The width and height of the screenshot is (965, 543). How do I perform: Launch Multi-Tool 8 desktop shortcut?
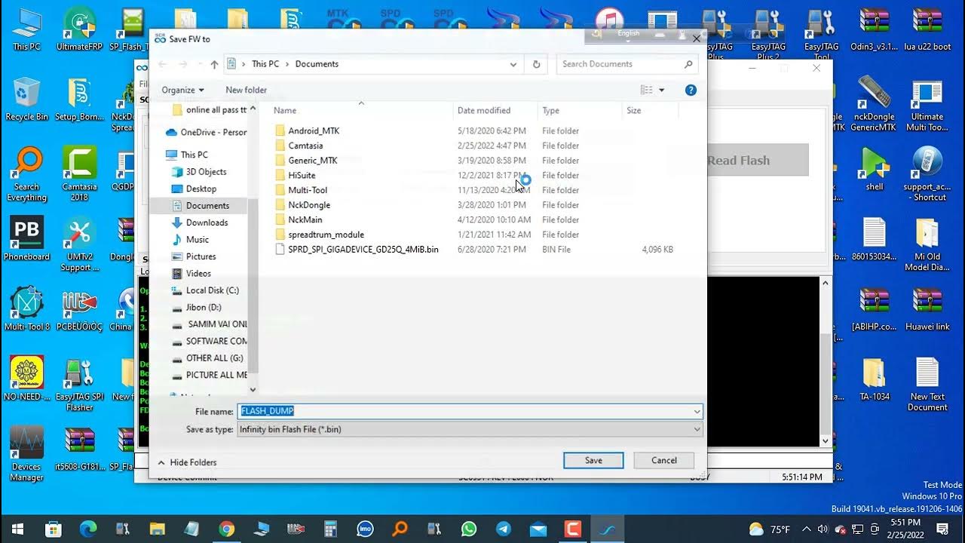26,308
